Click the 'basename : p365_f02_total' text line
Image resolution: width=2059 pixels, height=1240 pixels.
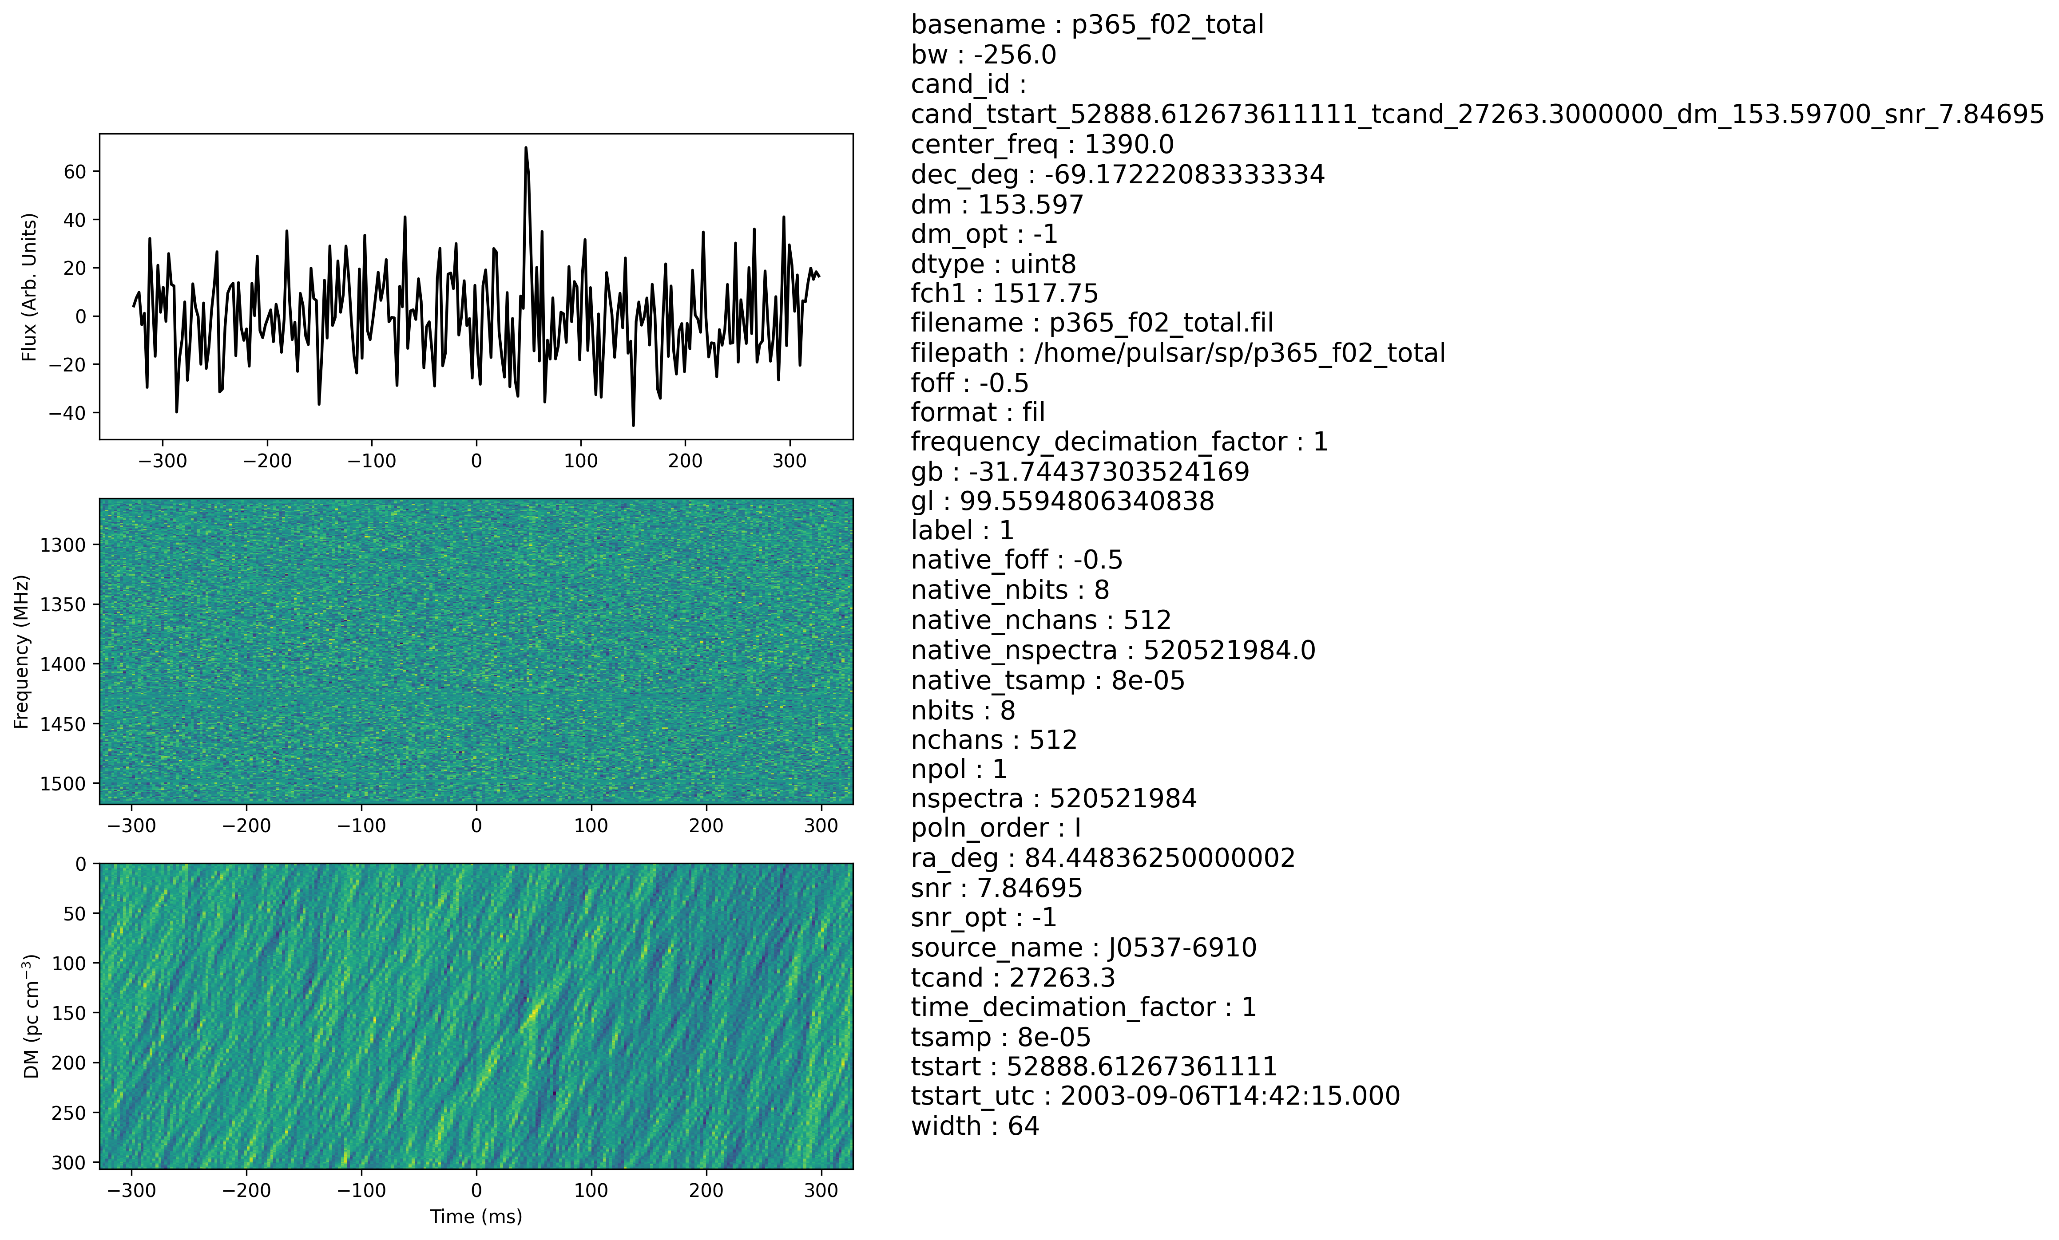pyautogui.click(x=1087, y=25)
